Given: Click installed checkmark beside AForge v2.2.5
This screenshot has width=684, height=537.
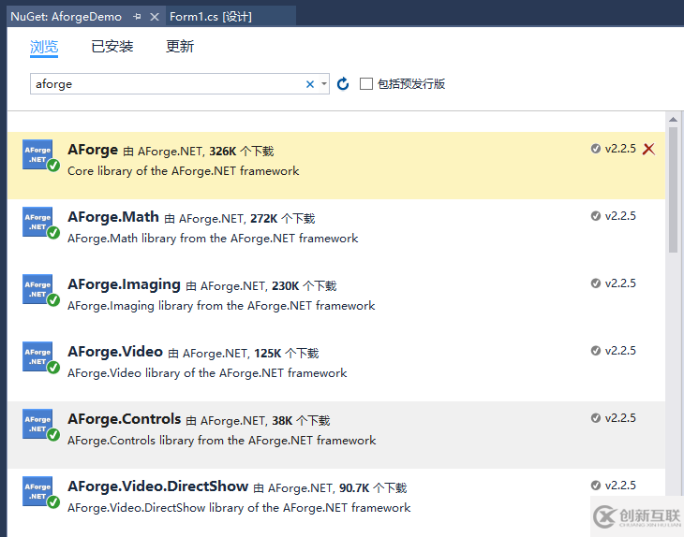Looking at the screenshot, I should (595, 149).
